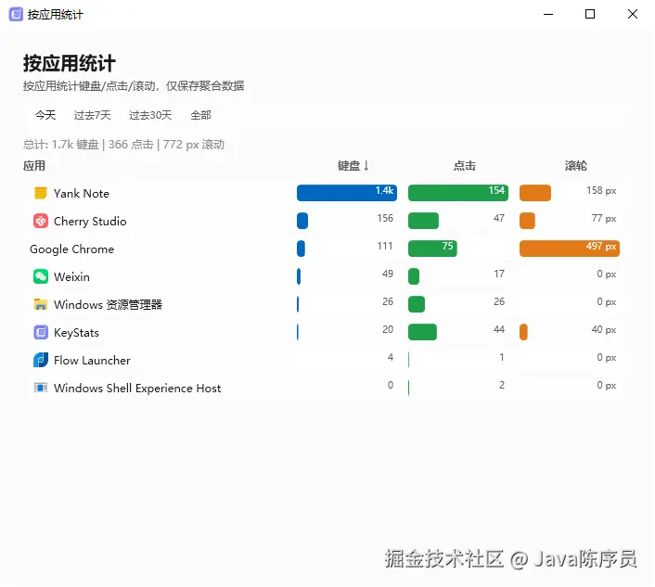
Task: Click Flow Launcher keyboard count 4
Action: 391,357
